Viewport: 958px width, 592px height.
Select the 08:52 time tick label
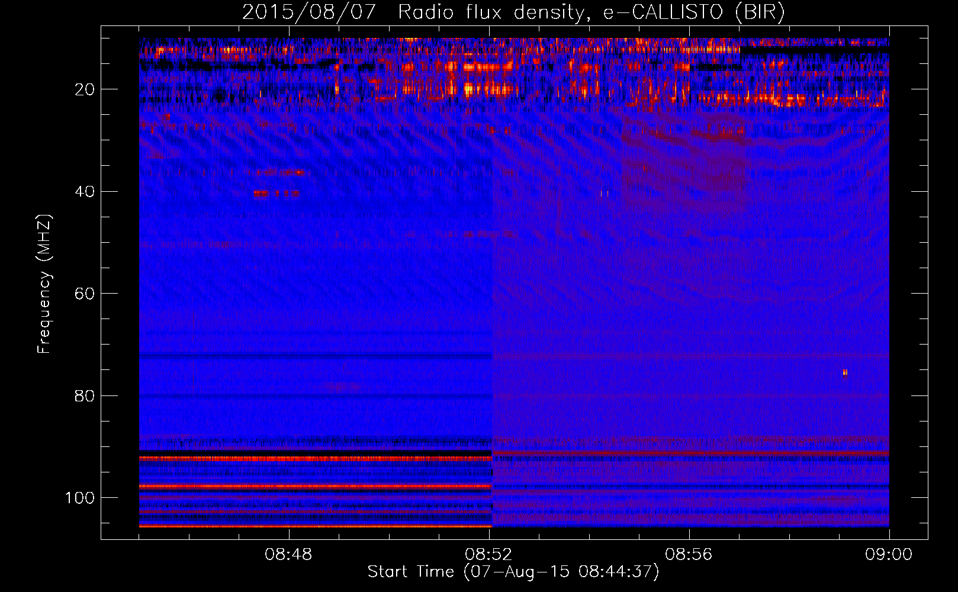click(488, 555)
